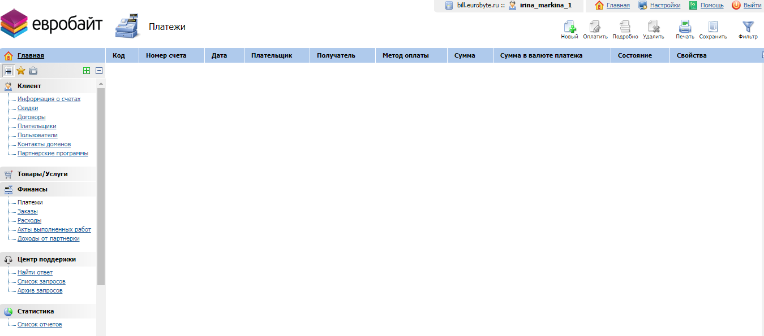The width and height of the screenshot is (764, 336).
Task: Open Информация о счетах
Action: (49, 99)
